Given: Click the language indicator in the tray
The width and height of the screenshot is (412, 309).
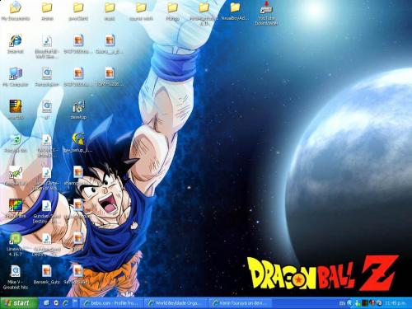Looking at the screenshot, I should pos(342,303).
